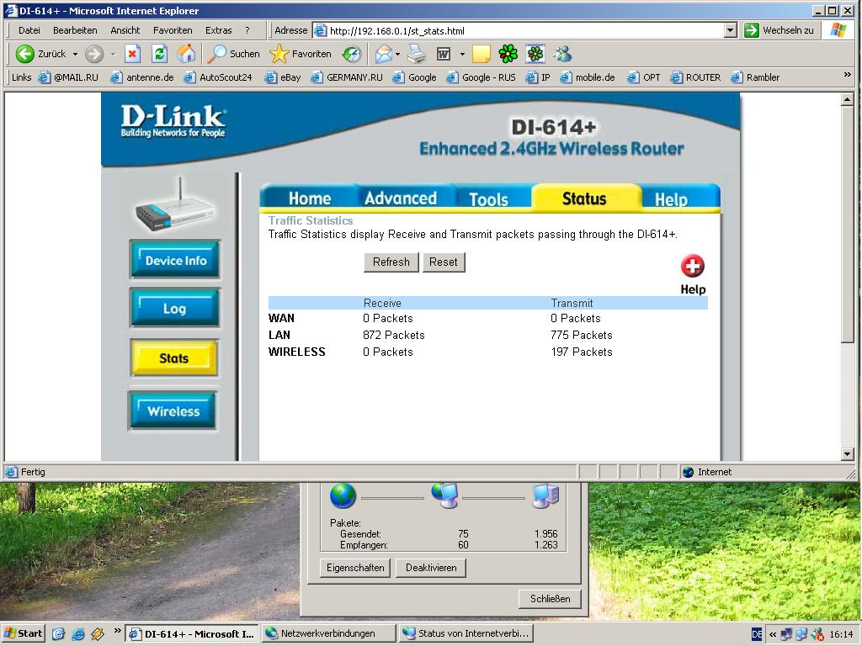Stop page loading with red X icon
The image size is (862, 646).
tap(132, 54)
